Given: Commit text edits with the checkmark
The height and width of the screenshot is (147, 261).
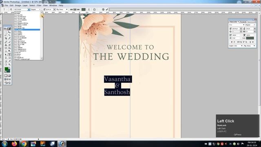Looking at the screenshot, I should click(107, 9).
